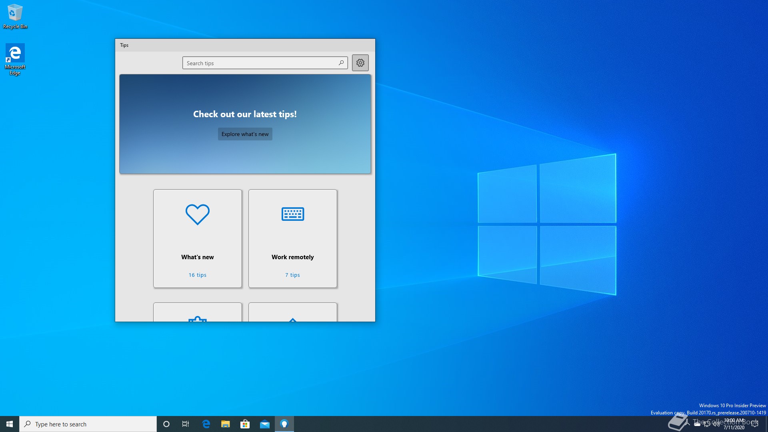This screenshot has width=768, height=432.
Task: Open Task View on the taskbar
Action: pyautogui.click(x=186, y=424)
